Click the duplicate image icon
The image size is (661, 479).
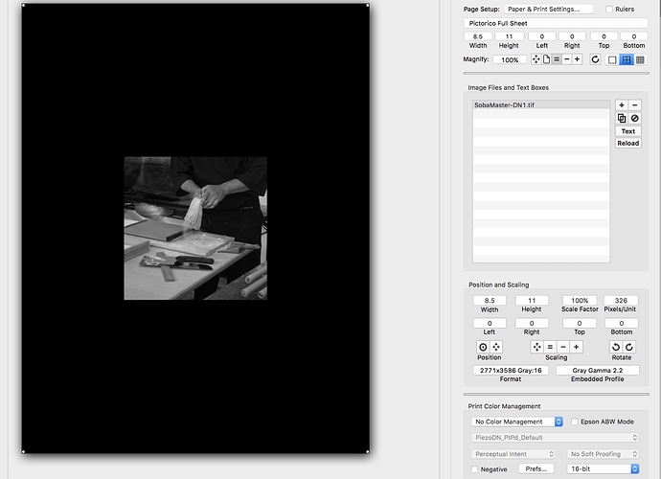click(622, 118)
